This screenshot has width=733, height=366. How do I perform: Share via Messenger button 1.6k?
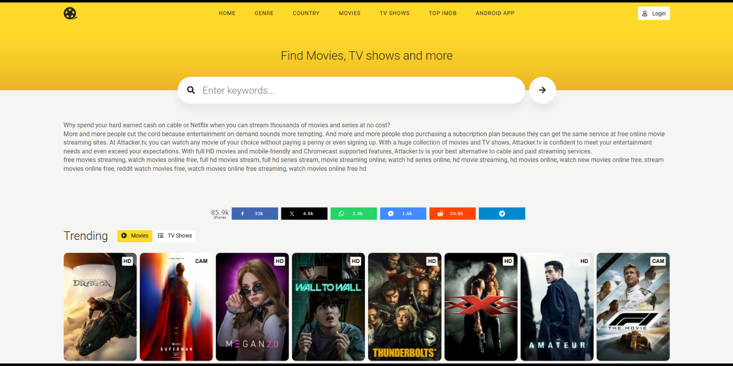(x=403, y=213)
